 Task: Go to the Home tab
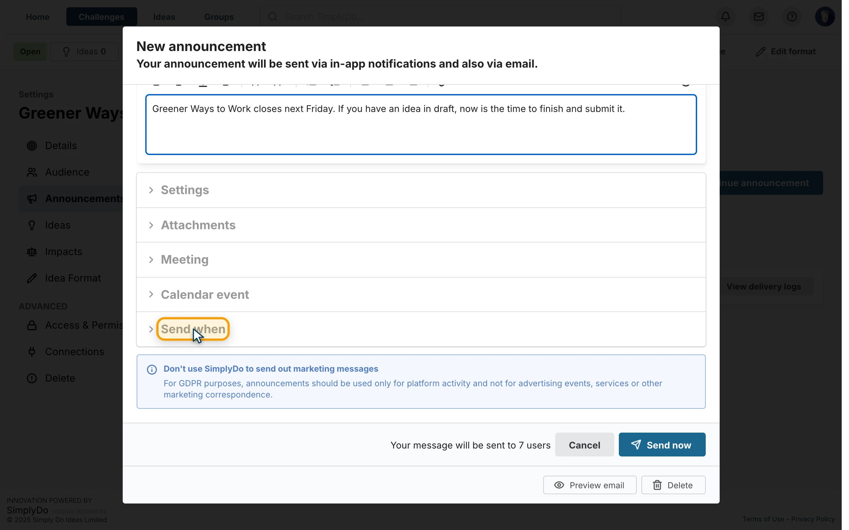coord(37,17)
